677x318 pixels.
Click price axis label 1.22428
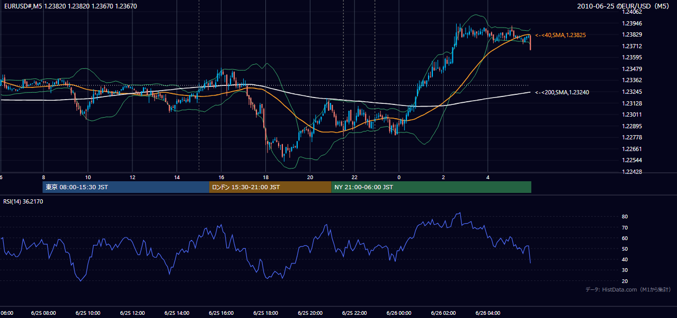coord(633,172)
